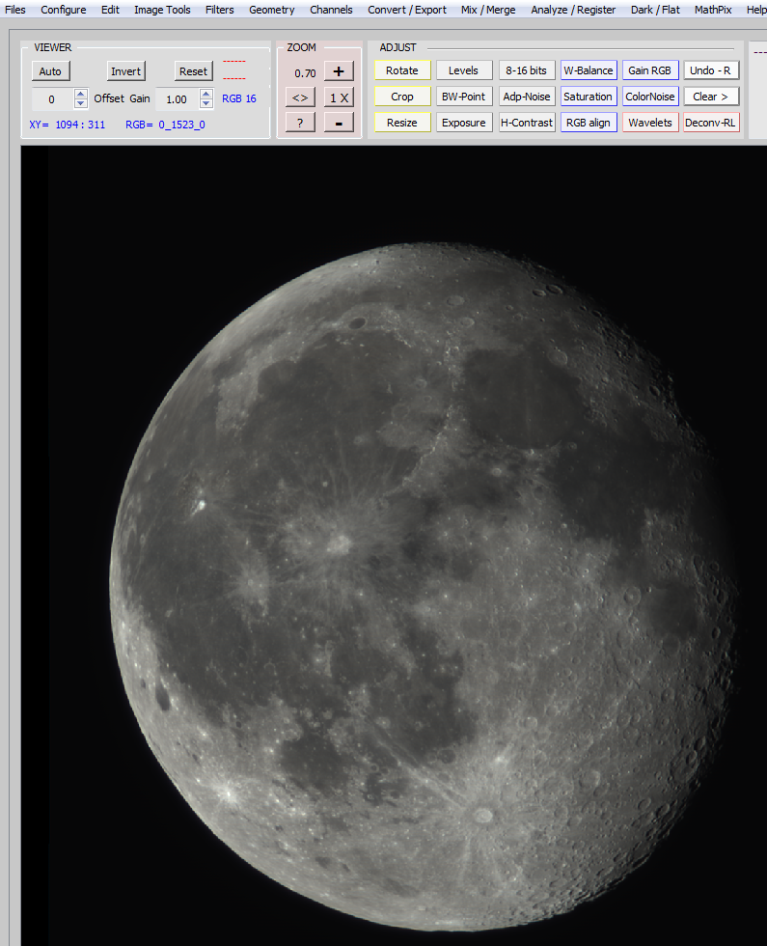This screenshot has height=946, width=767.
Task: Click the question mark zoom button
Action: click(300, 123)
